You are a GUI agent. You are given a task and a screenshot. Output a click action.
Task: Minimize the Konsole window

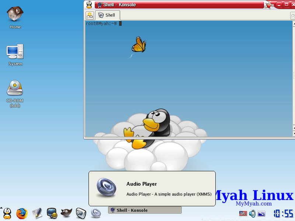pos(279,5)
